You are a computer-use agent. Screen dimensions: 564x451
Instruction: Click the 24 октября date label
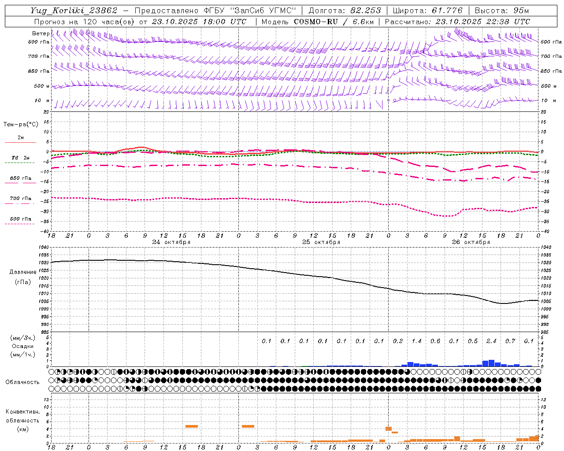pyautogui.click(x=171, y=242)
